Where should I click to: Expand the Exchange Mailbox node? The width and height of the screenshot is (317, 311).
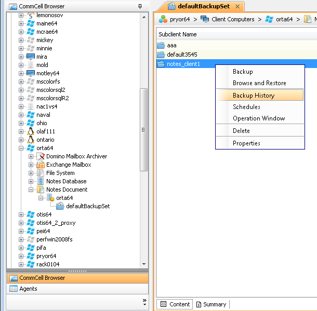[31, 165]
